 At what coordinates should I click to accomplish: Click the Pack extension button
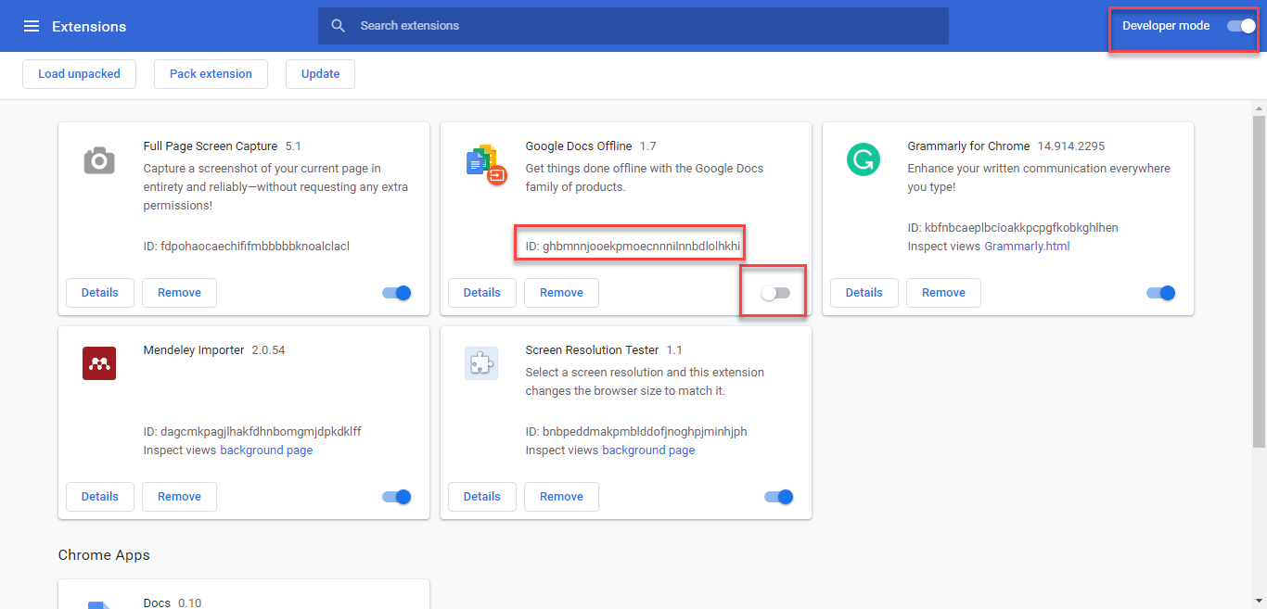(211, 73)
